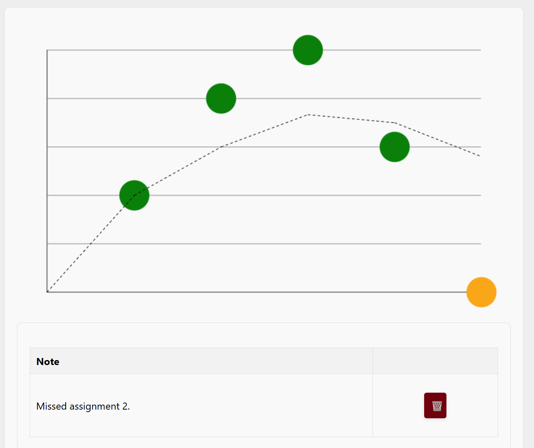This screenshot has width=534, height=448.
Task: Click the blank area above the Note table header
Action: (x=263, y=335)
